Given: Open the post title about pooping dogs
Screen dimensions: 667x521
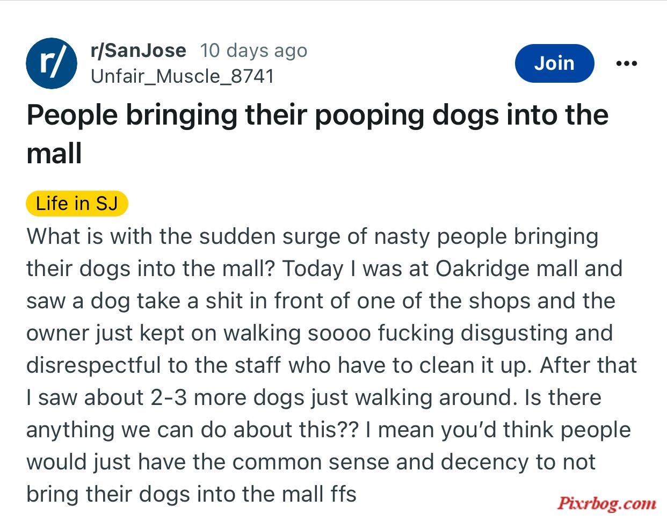Looking at the screenshot, I should (x=317, y=134).
